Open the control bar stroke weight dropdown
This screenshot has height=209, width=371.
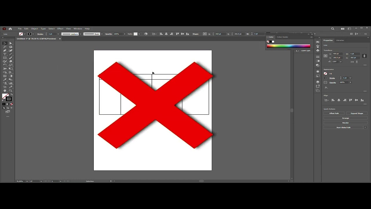[x=58, y=34]
